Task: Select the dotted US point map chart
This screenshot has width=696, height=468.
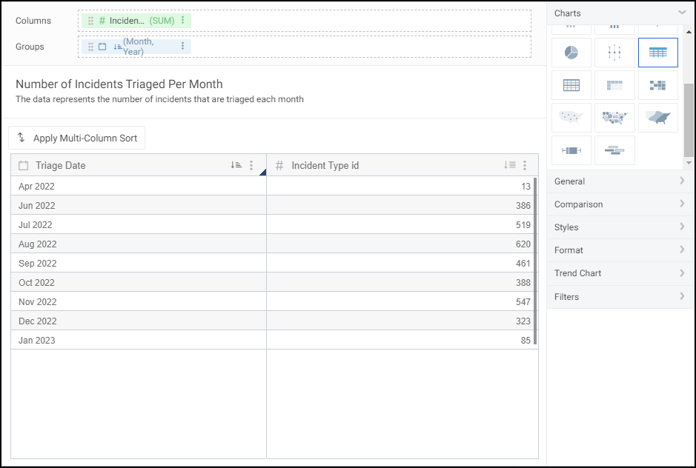Action: click(571, 118)
